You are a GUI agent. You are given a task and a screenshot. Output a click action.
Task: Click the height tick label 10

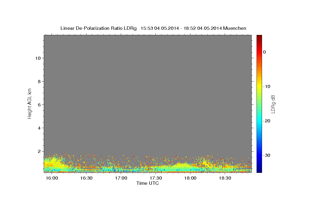pos(38,58)
